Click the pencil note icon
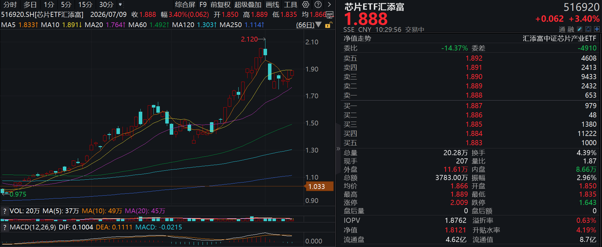Viewport: 602px width, 247px height. [x=580, y=29]
